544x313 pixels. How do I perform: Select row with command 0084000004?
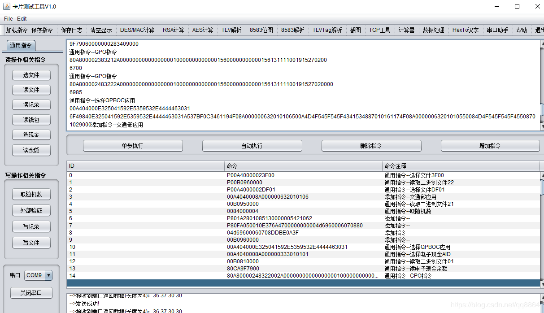click(x=303, y=211)
